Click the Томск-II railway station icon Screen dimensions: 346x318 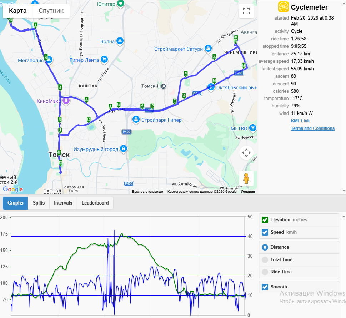pyautogui.click(x=163, y=86)
